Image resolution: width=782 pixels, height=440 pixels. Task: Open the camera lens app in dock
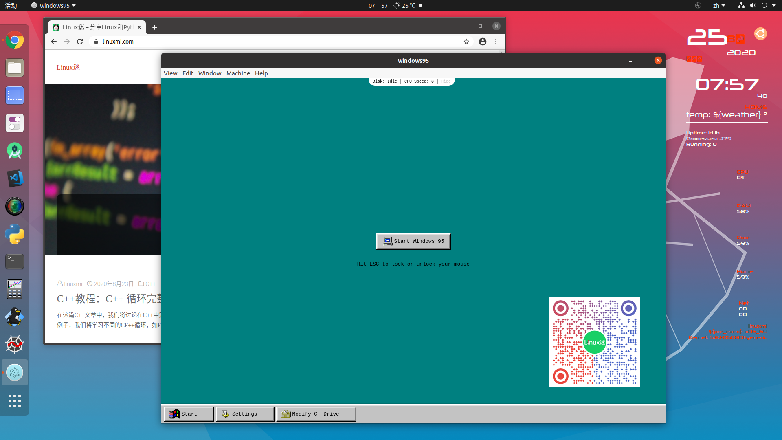click(x=15, y=206)
